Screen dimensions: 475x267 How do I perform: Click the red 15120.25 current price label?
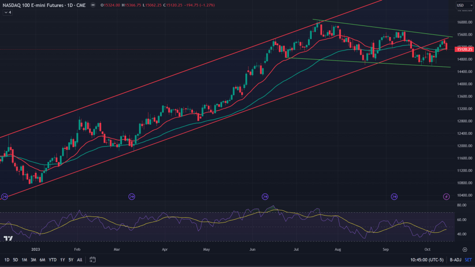pos(464,49)
